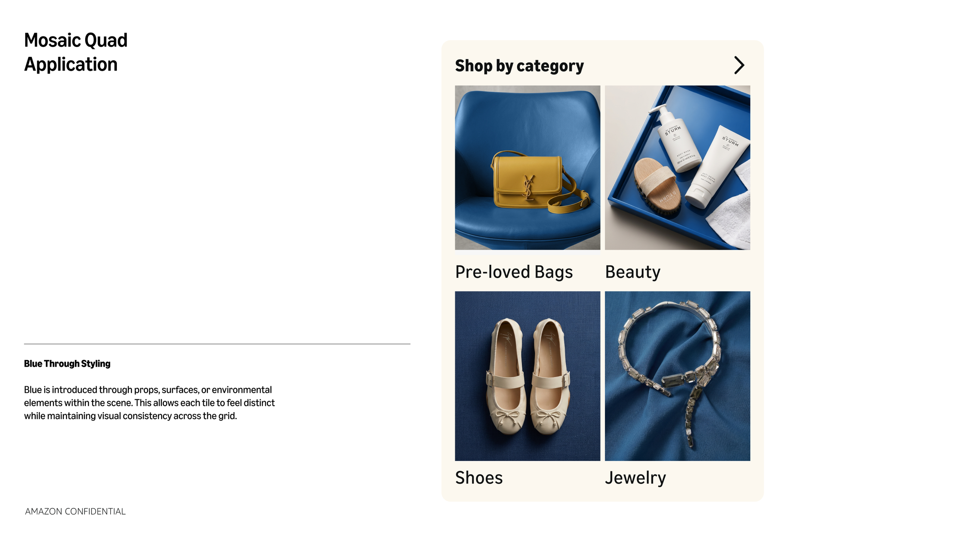Image resolution: width=964 pixels, height=542 pixels.
Task: Open the yellow bag on blue chair image
Action: (x=528, y=168)
